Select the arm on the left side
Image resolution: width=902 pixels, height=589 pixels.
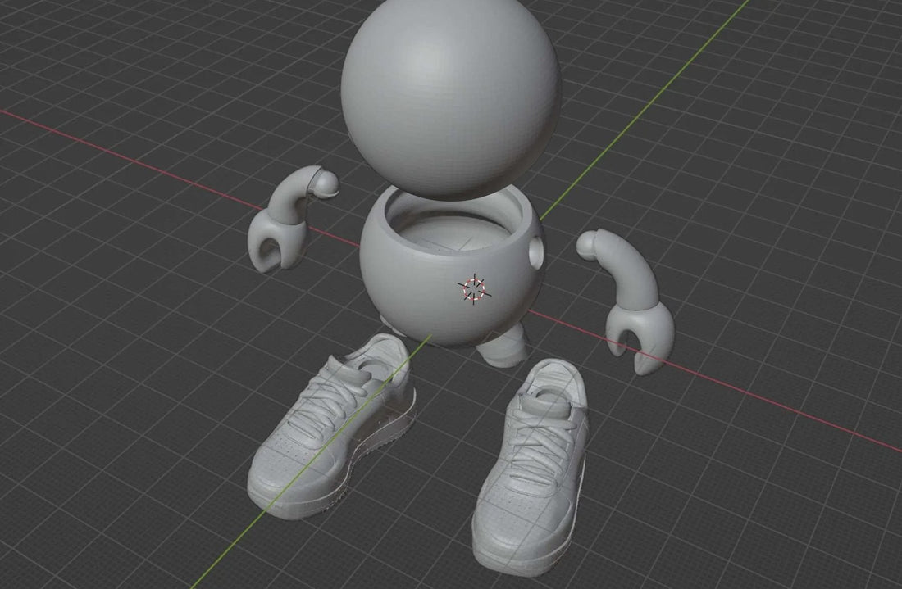pyautogui.click(x=292, y=219)
